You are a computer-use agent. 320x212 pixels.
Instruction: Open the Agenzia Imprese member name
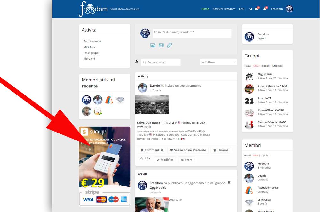(268, 187)
